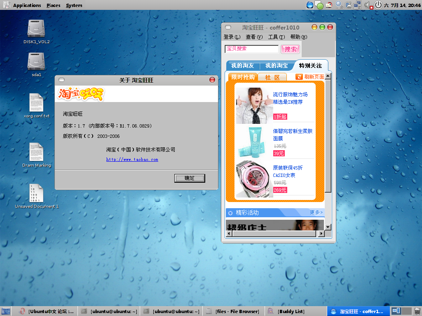This screenshot has width=422, height=316.
Task: Switch to the second workspace in the switcher
Action: (x=406, y=311)
